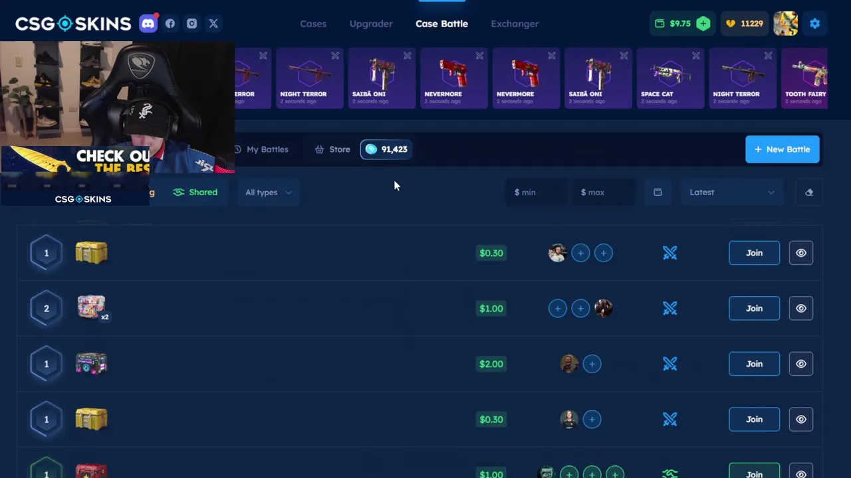The image size is (851, 478).
Task: Click the player avatar in first $0.30 battle
Action: pos(557,253)
